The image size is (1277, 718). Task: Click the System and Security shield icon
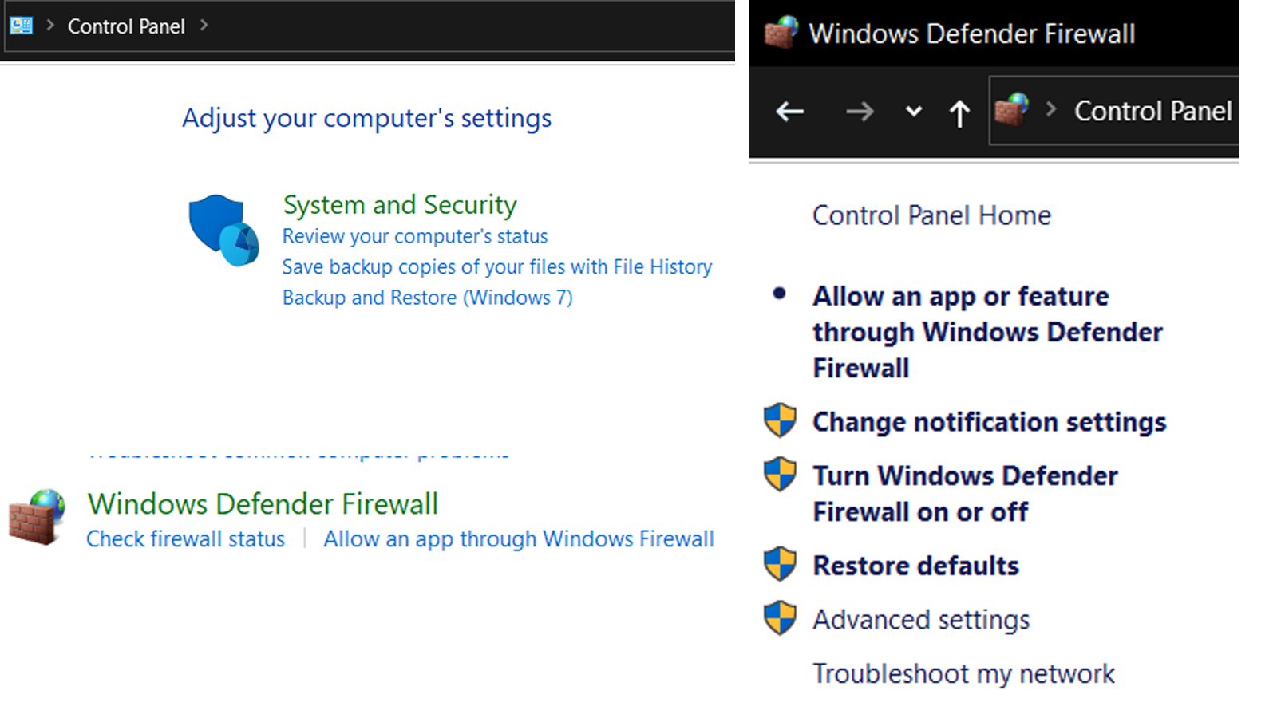point(223,230)
